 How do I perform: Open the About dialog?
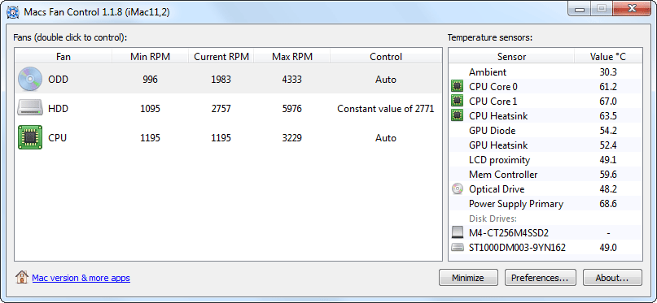click(611, 278)
